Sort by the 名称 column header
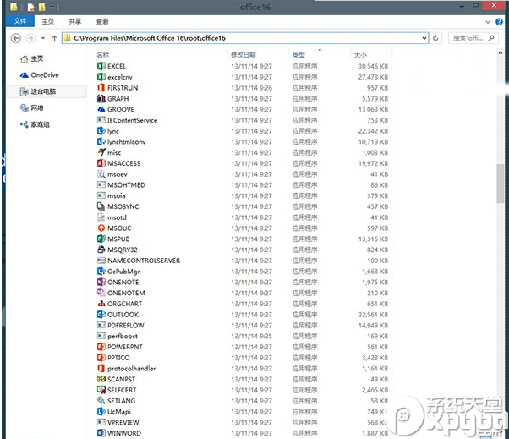509x439 pixels. pyautogui.click(x=103, y=55)
